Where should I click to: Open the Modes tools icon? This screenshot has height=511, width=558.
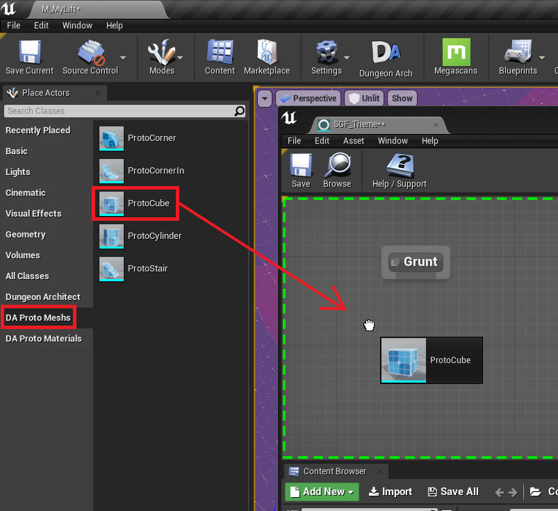[x=161, y=52]
